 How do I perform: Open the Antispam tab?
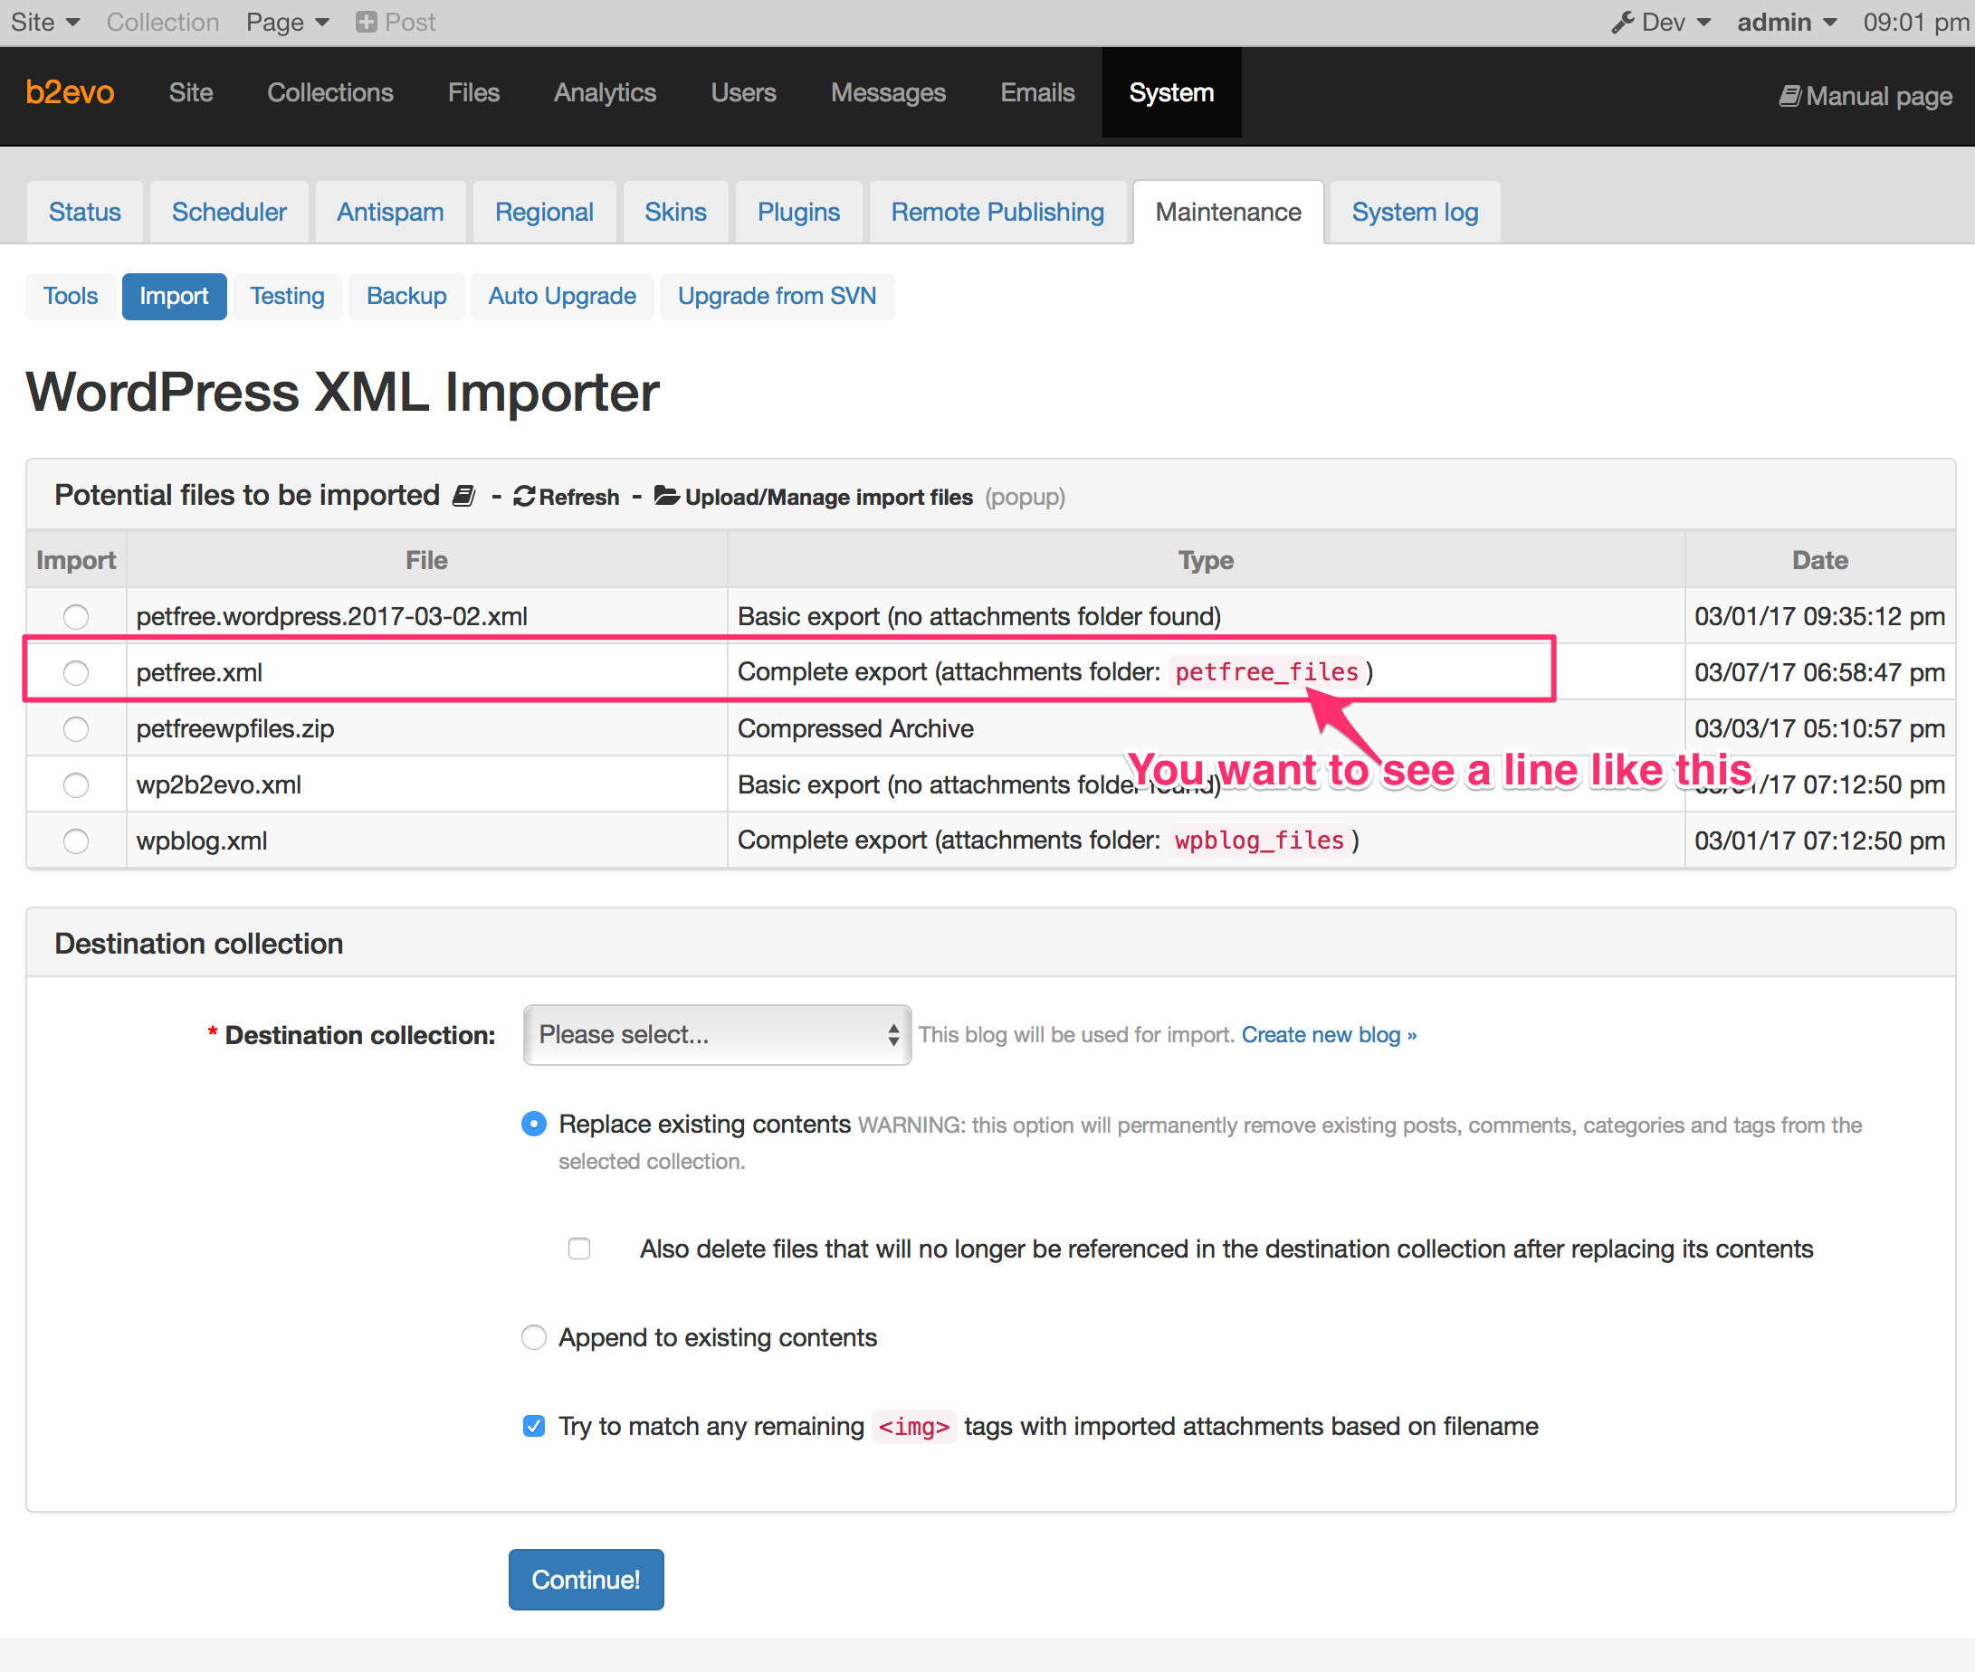(390, 213)
